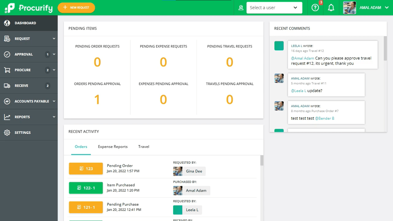The image size is (393, 221).
Task: Click the Pending Order Requests count 0
Action: coord(97,62)
